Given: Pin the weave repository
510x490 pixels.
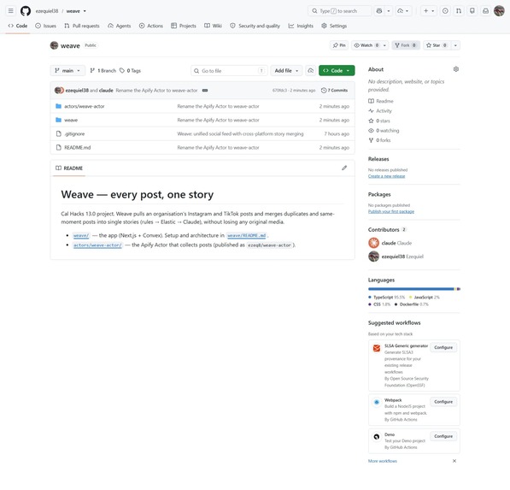Looking at the screenshot, I should 339,45.
